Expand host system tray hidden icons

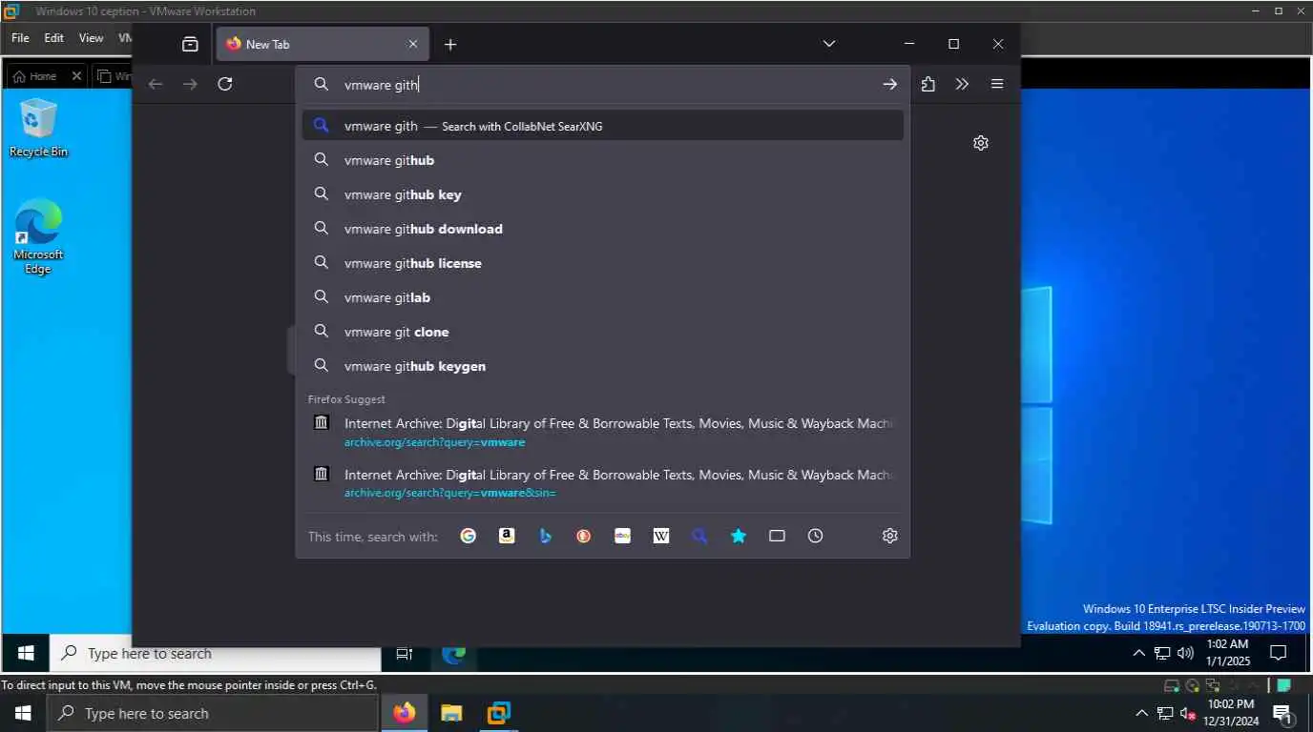tap(1141, 713)
